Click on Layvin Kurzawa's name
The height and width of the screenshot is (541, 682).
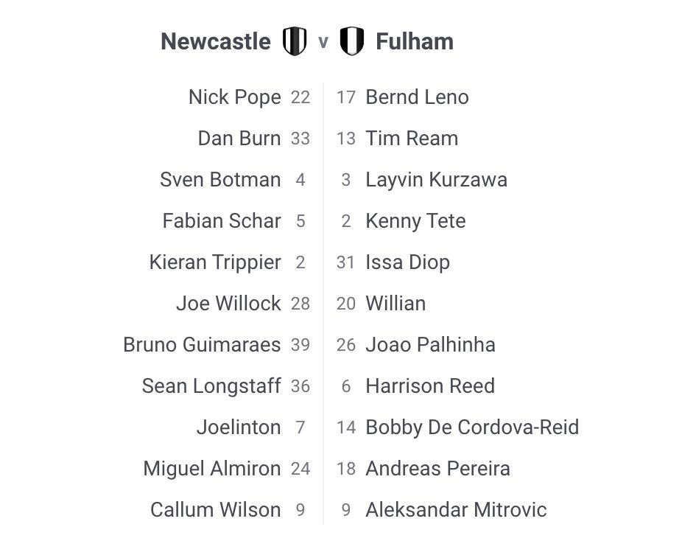(436, 180)
